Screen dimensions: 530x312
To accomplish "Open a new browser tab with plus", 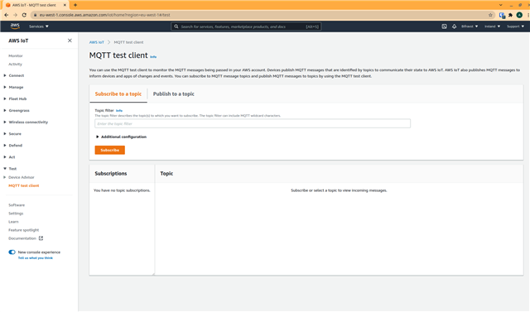I will pos(75,5).
